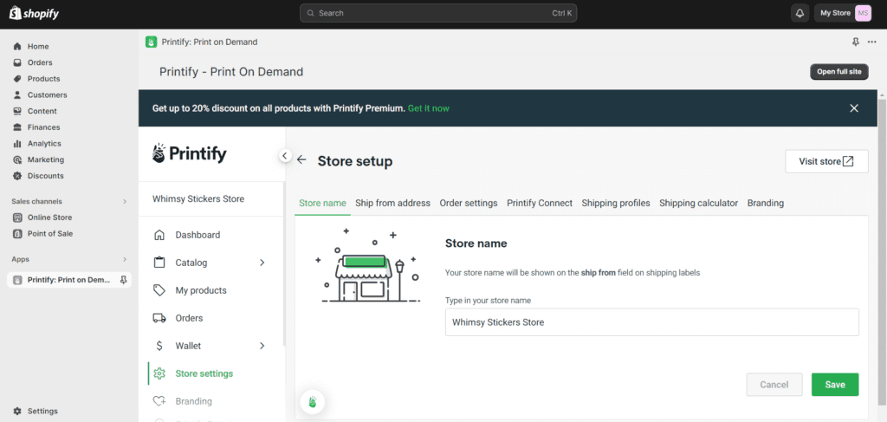The width and height of the screenshot is (887, 422).
Task: Open the Shipping profiles tab
Action: [x=616, y=203]
